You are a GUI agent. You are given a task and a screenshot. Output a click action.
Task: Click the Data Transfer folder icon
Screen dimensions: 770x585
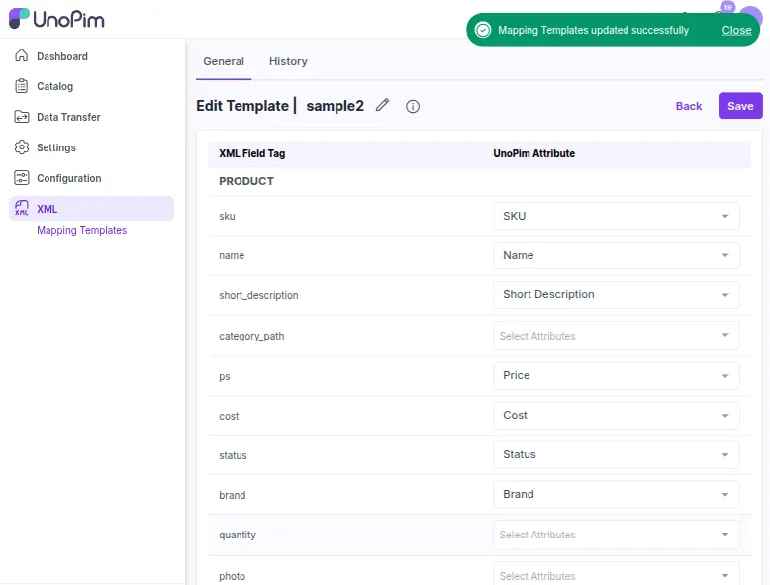click(22, 117)
